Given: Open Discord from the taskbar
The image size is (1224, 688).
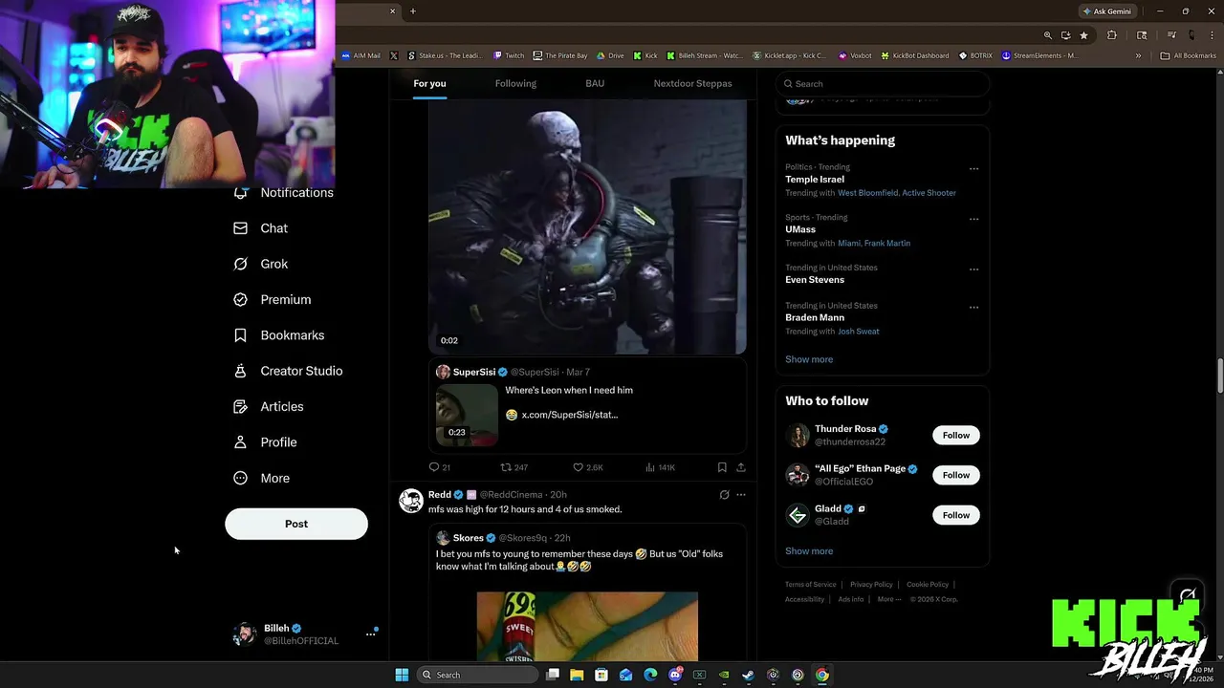Looking at the screenshot, I should click(x=675, y=675).
